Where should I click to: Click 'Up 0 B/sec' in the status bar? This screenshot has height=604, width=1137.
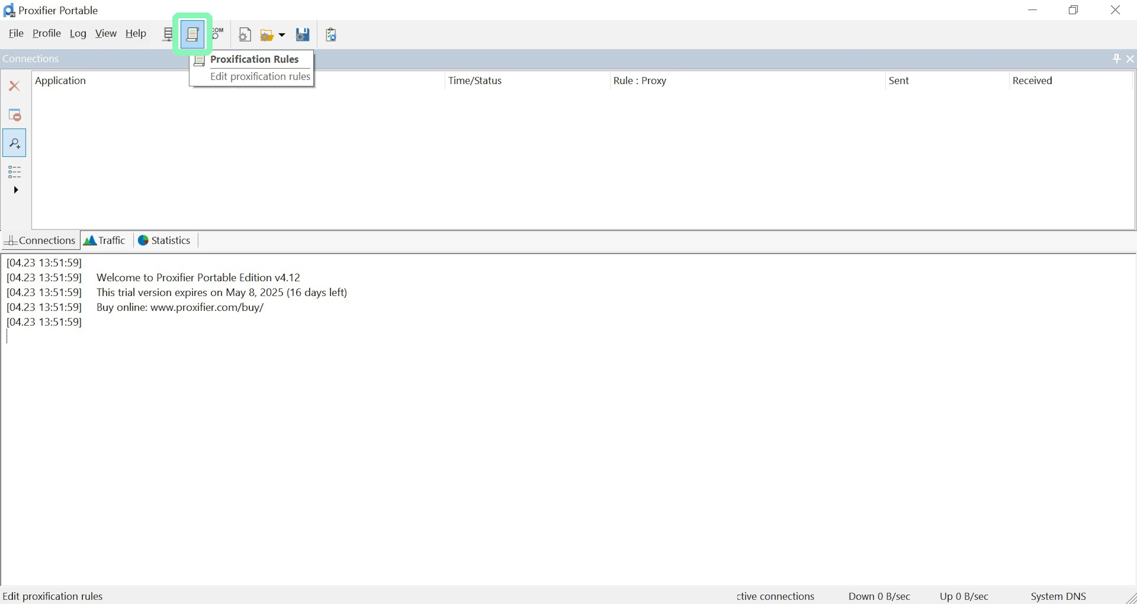[x=964, y=597]
